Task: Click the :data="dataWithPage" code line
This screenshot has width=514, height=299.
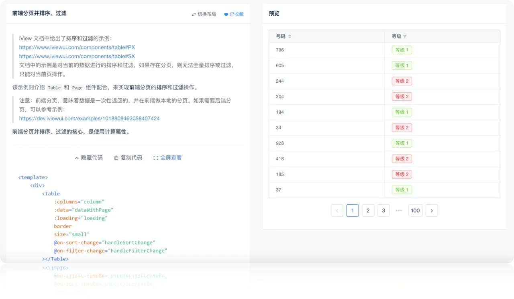Action: click(84, 210)
